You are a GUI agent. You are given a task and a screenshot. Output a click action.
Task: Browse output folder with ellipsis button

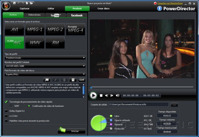pyautogui.click(x=174, y=105)
